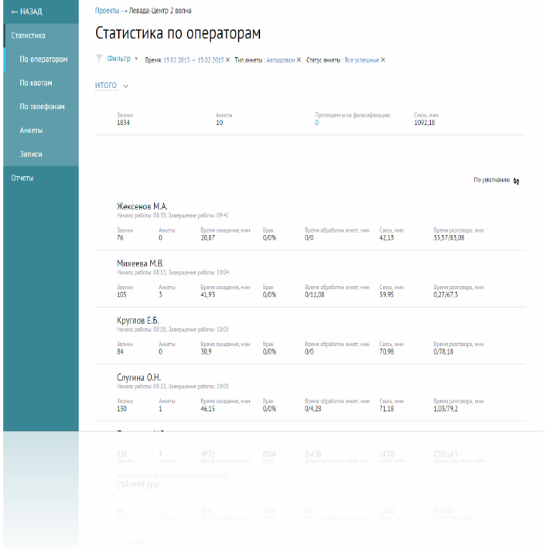This screenshot has height=548, width=546.
Task: Click Слугина's talk time 1,03/79,2
Action: 445,409
